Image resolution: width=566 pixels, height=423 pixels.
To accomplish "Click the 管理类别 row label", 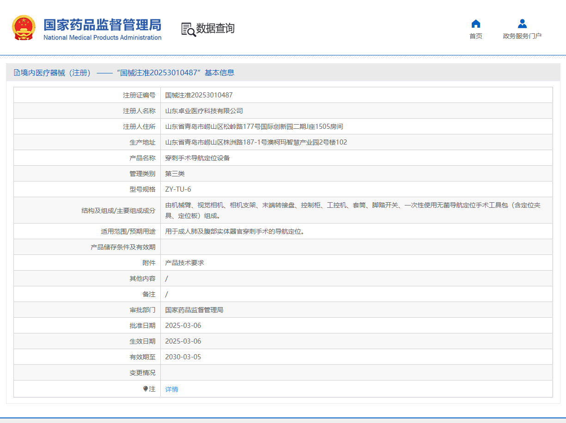I will 142,174.
